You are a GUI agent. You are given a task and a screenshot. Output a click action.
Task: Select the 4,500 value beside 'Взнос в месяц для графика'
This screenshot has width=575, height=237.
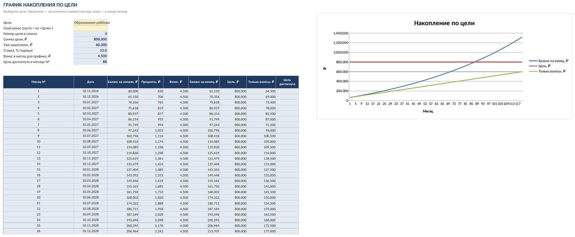[x=91, y=56]
